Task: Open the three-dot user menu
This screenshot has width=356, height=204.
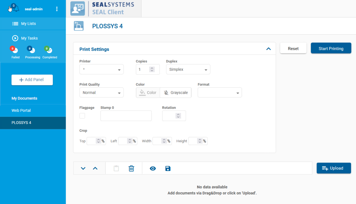Action: [x=57, y=9]
